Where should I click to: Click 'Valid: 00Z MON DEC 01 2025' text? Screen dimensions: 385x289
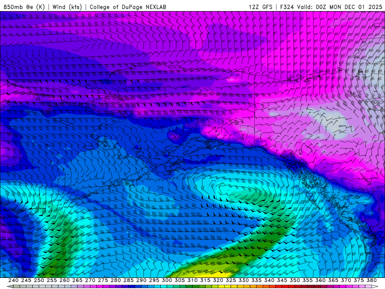340,7
